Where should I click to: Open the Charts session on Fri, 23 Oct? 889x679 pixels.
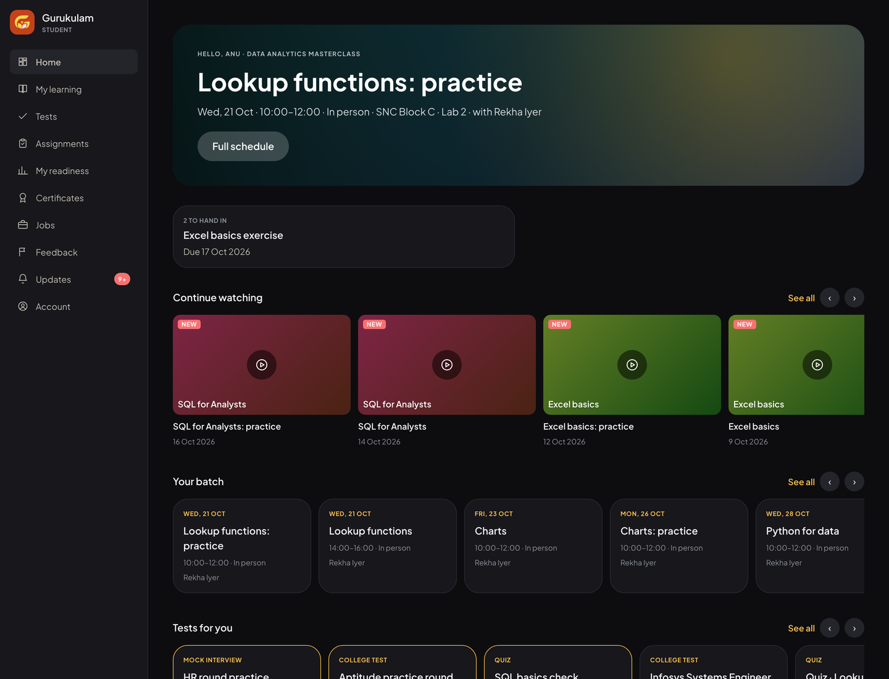[x=533, y=546]
